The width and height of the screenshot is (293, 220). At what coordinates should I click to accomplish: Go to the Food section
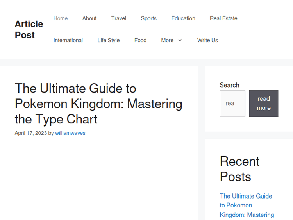click(140, 40)
